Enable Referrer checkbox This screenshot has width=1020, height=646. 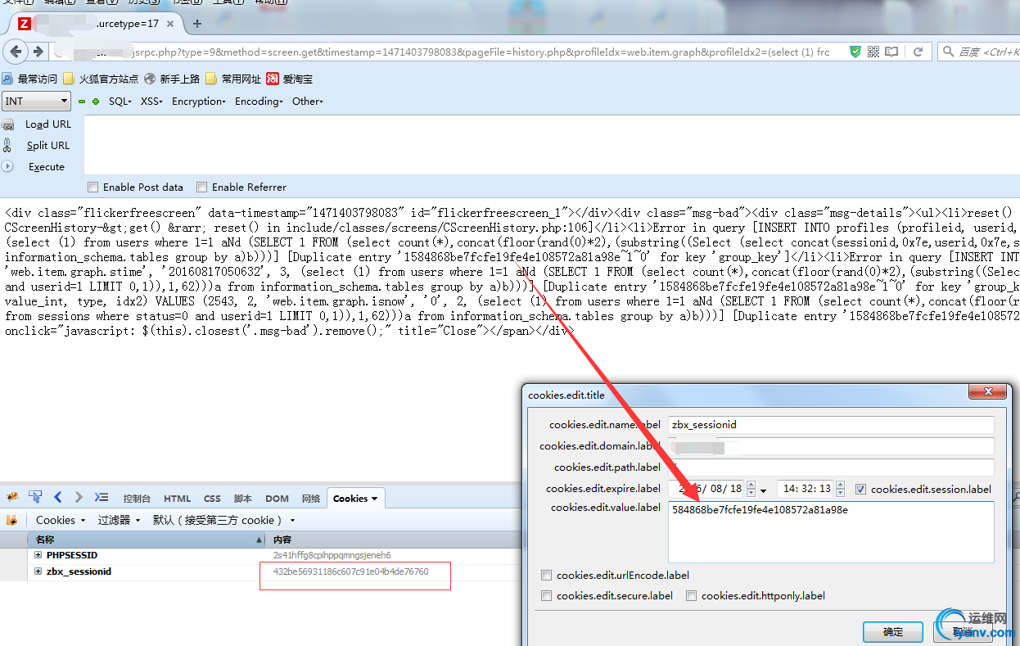click(201, 187)
